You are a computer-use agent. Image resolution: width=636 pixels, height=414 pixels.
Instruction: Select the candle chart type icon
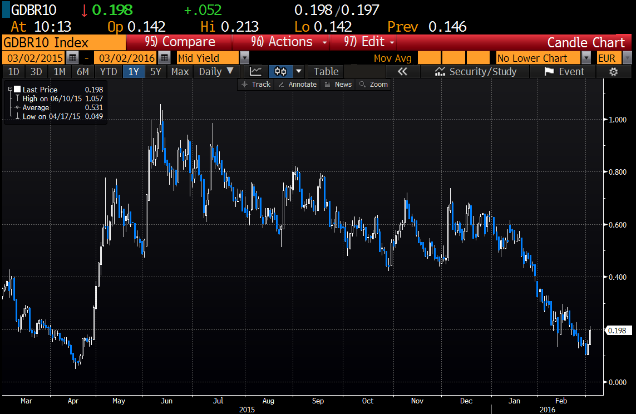280,71
